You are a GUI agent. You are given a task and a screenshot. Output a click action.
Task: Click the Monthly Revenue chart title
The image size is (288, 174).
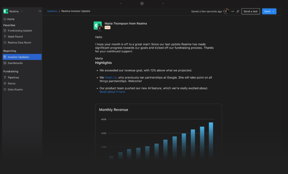point(113,110)
